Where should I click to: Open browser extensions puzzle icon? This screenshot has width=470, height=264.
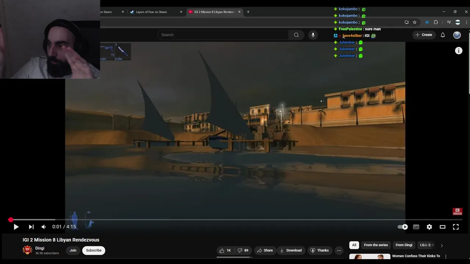coord(436,22)
